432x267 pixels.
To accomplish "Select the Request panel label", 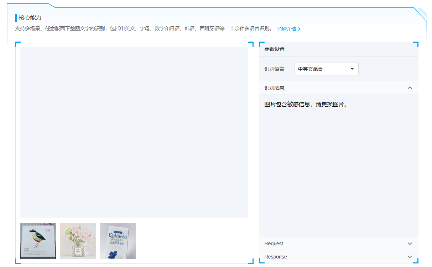I will (x=274, y=244).
